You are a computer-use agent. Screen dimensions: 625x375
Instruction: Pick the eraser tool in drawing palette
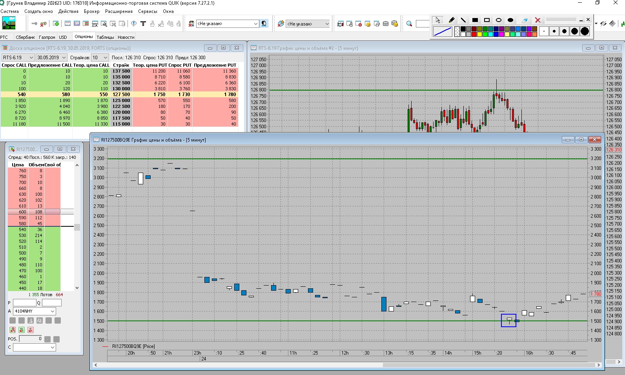click(x=525, y=20)
